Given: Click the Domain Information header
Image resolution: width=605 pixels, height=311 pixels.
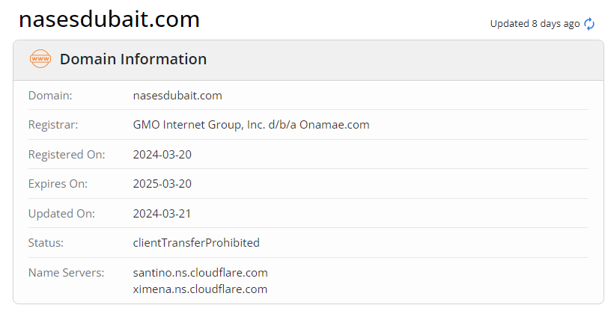Looking at the screenshot, I should tap(133, 59).
